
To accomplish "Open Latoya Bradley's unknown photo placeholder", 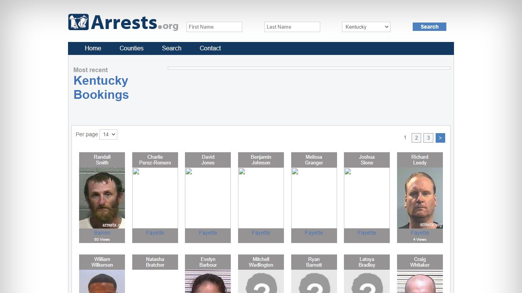I will click(x=367, y=282).
